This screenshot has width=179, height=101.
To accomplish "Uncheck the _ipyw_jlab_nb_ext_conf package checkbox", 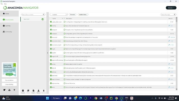I will (51, 22).
